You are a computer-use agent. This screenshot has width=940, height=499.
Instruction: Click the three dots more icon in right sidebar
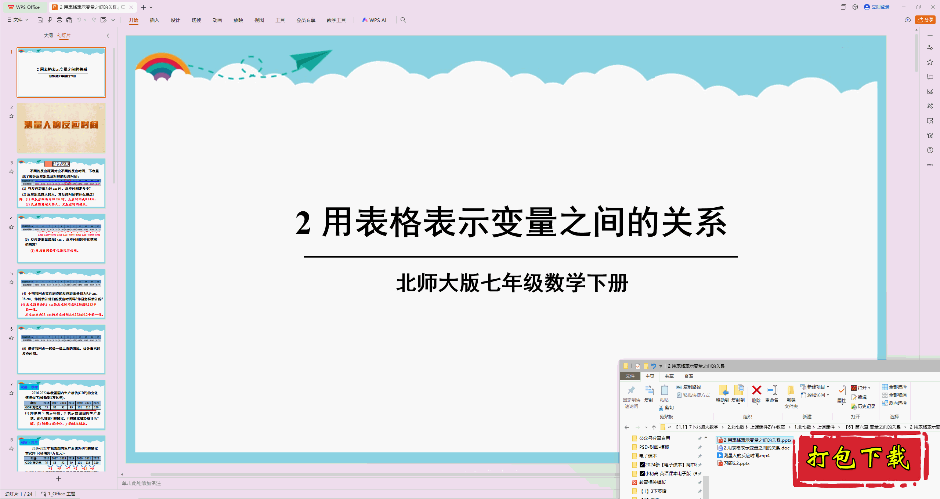coord(930,165)
